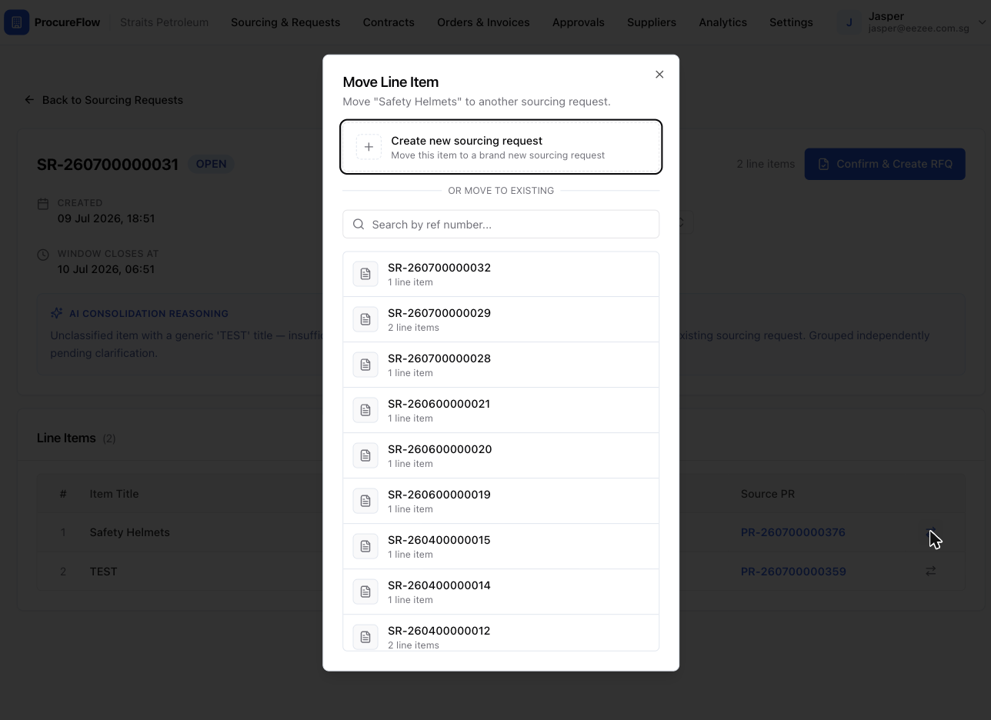The height and width of the screenshot is (720, 991).
Task: Click document icon beside SR-260600000020
Action: [365, 455]
